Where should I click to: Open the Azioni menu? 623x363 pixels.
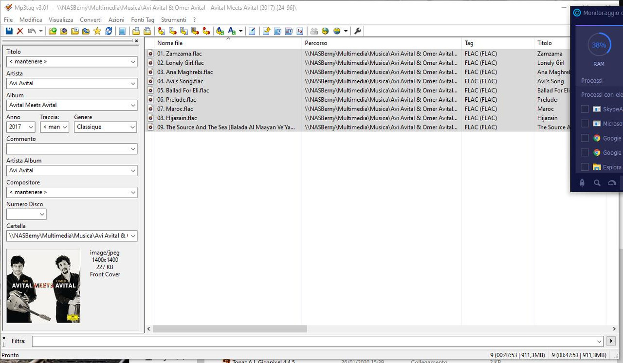(x=116, y=20)
